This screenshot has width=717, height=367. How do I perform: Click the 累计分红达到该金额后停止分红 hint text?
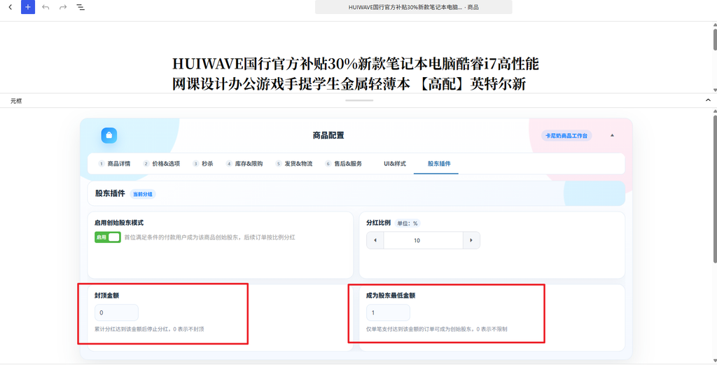pos(149,329)
